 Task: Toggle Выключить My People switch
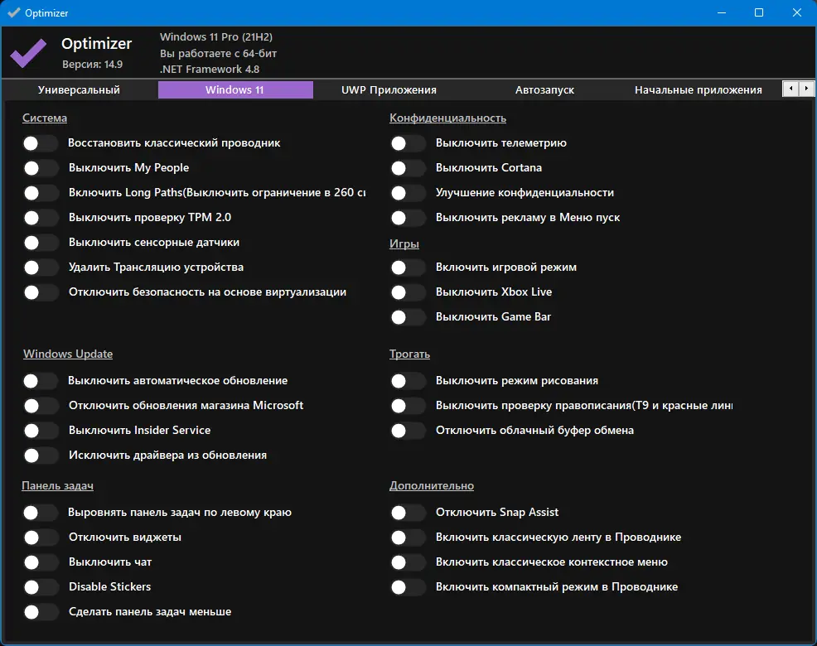point(40,168)
